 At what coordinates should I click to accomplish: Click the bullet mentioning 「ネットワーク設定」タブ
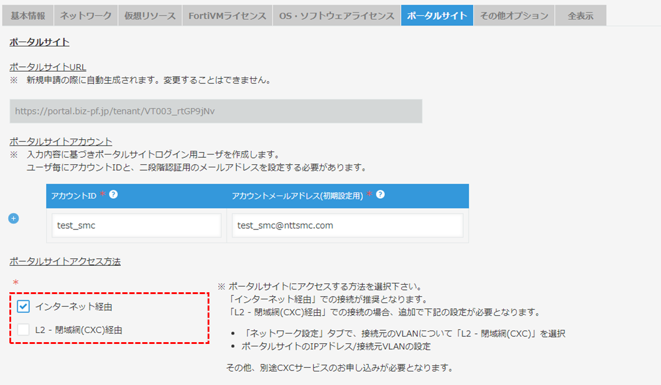[405, 333]
